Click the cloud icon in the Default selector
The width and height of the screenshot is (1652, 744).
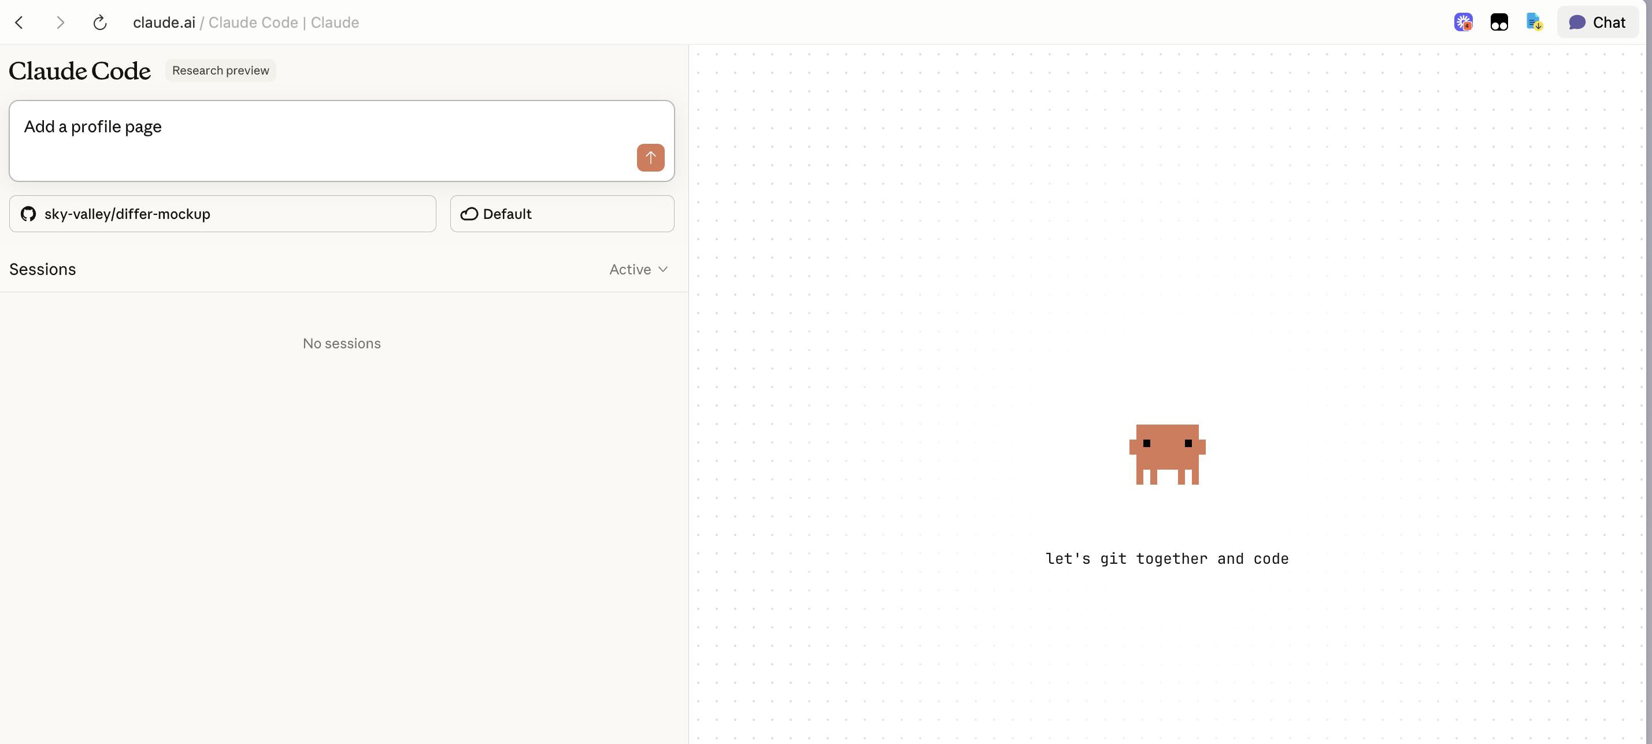pos(469,214)
